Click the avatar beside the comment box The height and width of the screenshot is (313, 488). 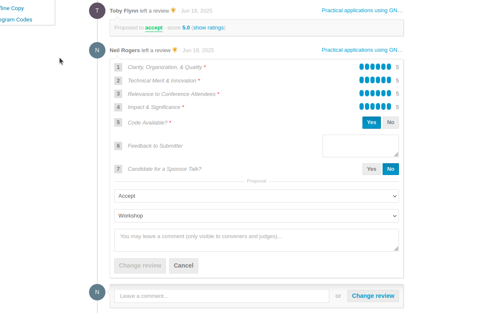(x=97, y=292)
